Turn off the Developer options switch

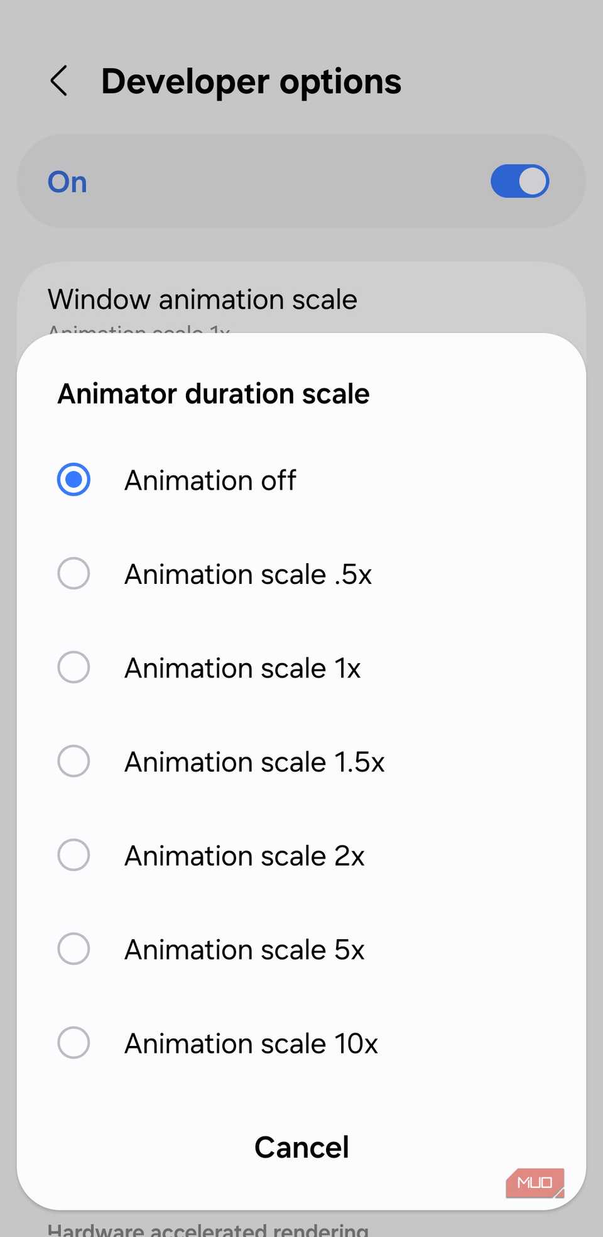[519, 182]
